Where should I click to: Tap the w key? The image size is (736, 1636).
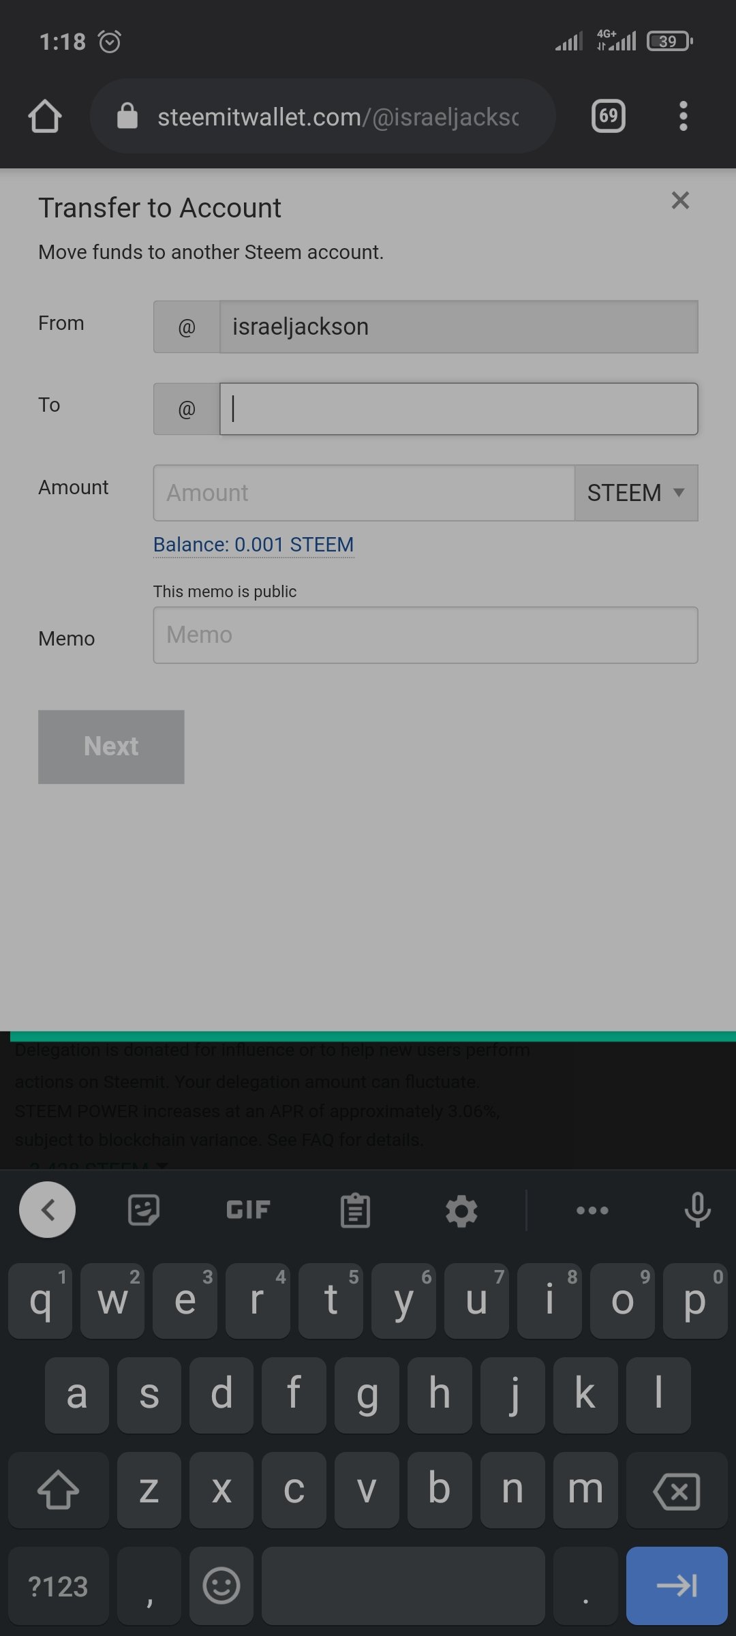pyautogui.click(x=112, y=1301)
